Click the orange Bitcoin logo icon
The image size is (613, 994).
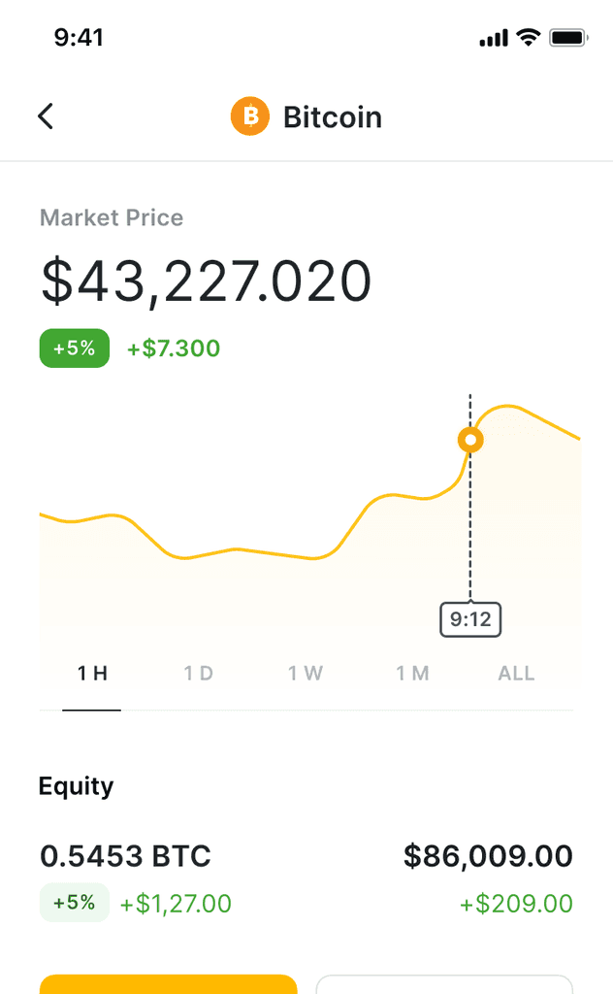[250, 116]
